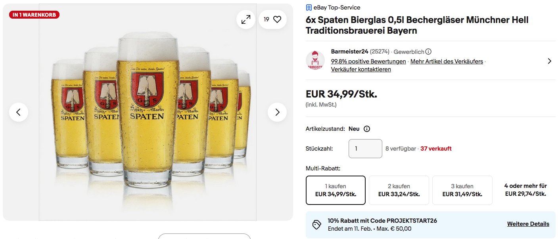Screen dimensions: 558x239
Task: Select 4 oder mehr discount option
Action: [525, 190]
